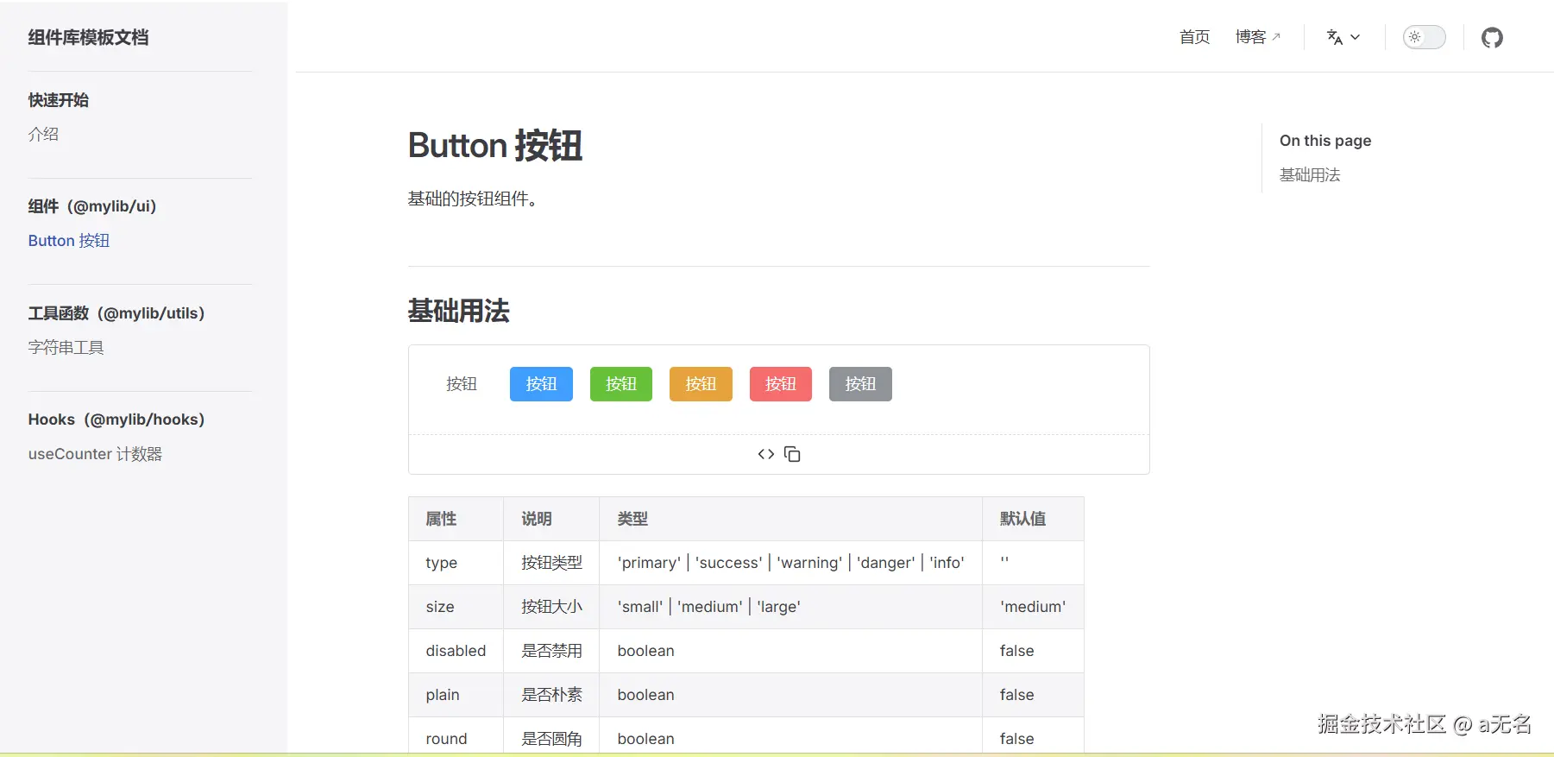Click the 组件 (@mylib/ui) sidebar heading

[x=92, y=206]
